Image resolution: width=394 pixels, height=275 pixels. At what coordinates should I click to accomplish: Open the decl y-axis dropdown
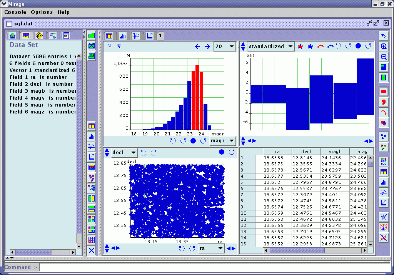[124, 153]
